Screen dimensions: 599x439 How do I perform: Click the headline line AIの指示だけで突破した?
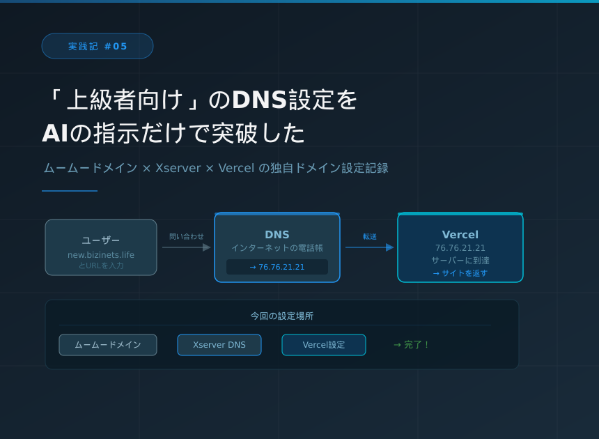coord(173,133)
